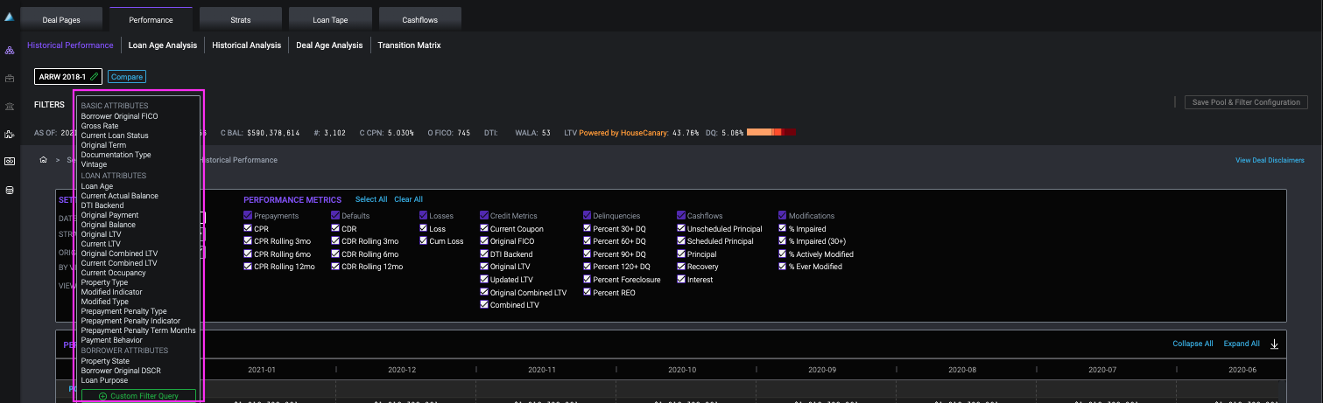Open Historical Performance sub-tab

click(70, 45)
